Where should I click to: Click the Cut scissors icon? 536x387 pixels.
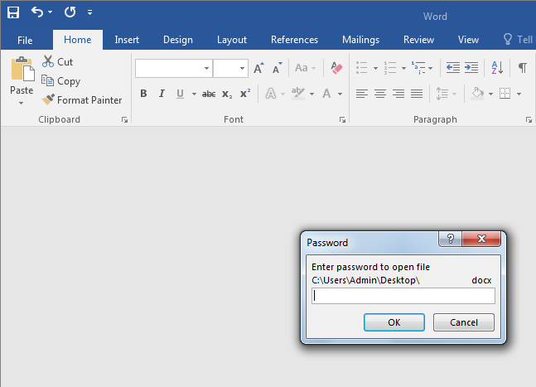click(x=48, y=62)
